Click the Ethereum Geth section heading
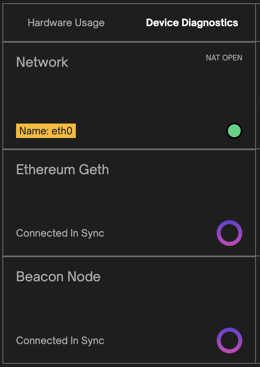 pos(63,169)
